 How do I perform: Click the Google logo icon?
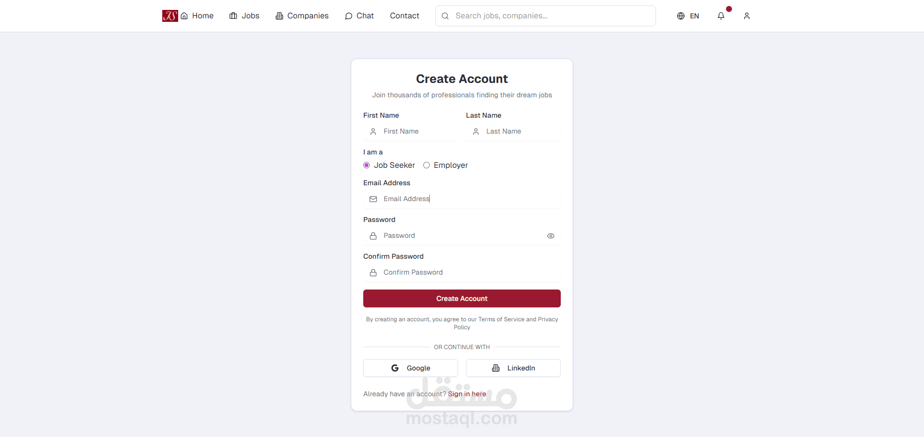click(x=395, y=368)
